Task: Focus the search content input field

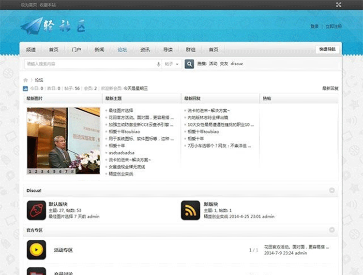Action: coord(91,64)
